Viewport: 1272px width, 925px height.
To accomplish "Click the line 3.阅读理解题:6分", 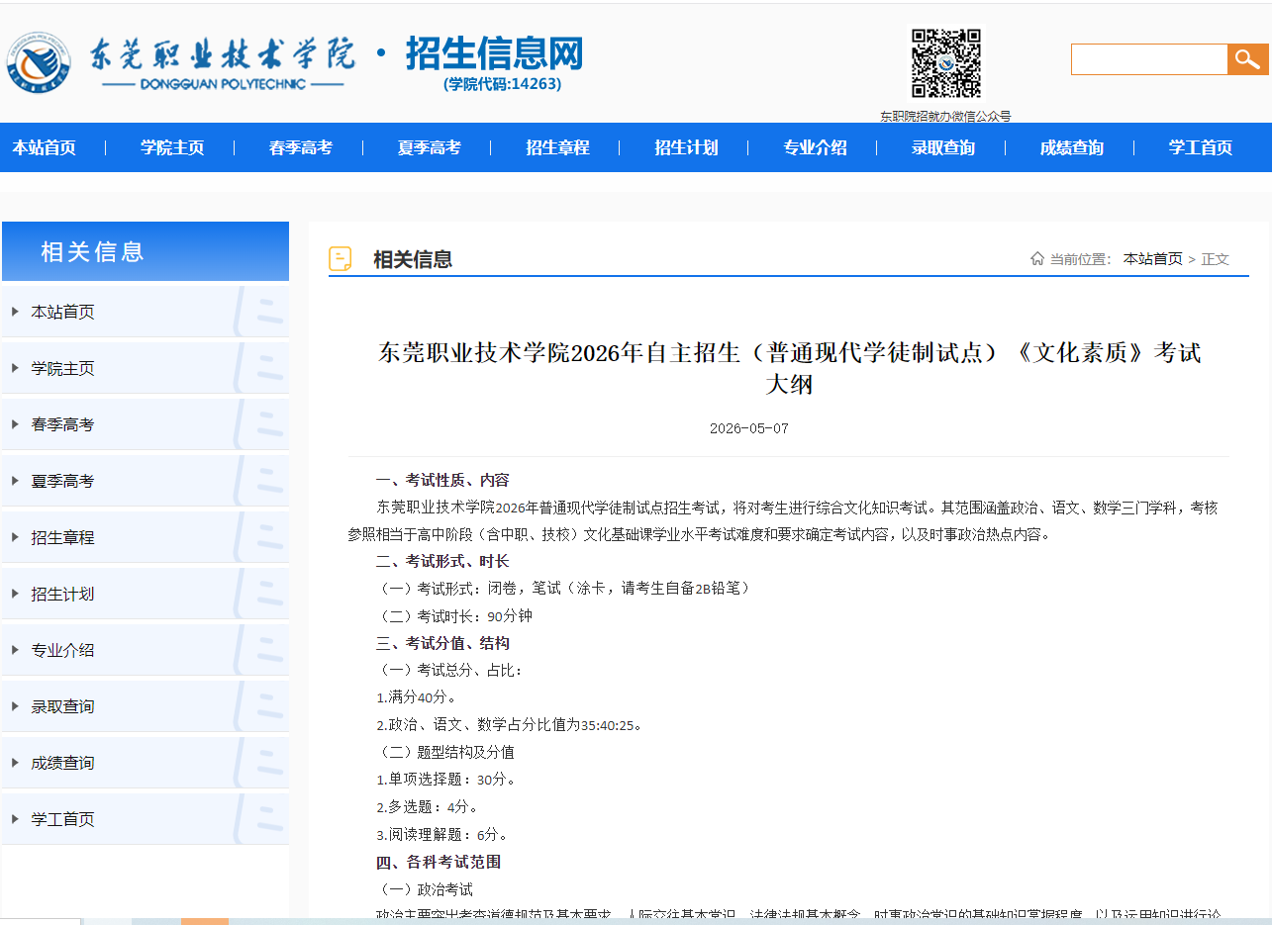I will [x=441, y=834].
